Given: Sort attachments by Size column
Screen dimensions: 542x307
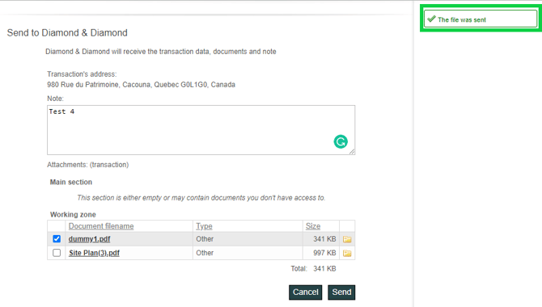Looking at the screenshot, I should pyautogui.click(x=313, y=226).
